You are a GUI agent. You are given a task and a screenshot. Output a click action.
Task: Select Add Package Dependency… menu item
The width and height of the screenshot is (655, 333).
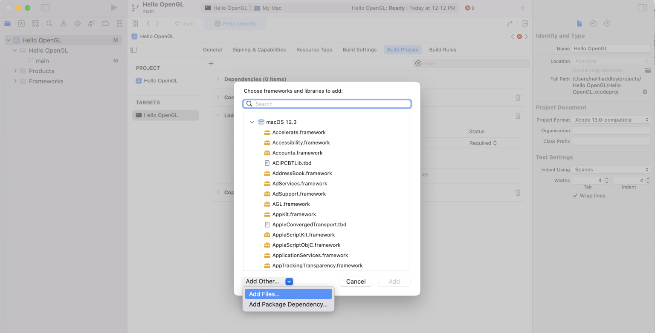click(x=288, y=305)
